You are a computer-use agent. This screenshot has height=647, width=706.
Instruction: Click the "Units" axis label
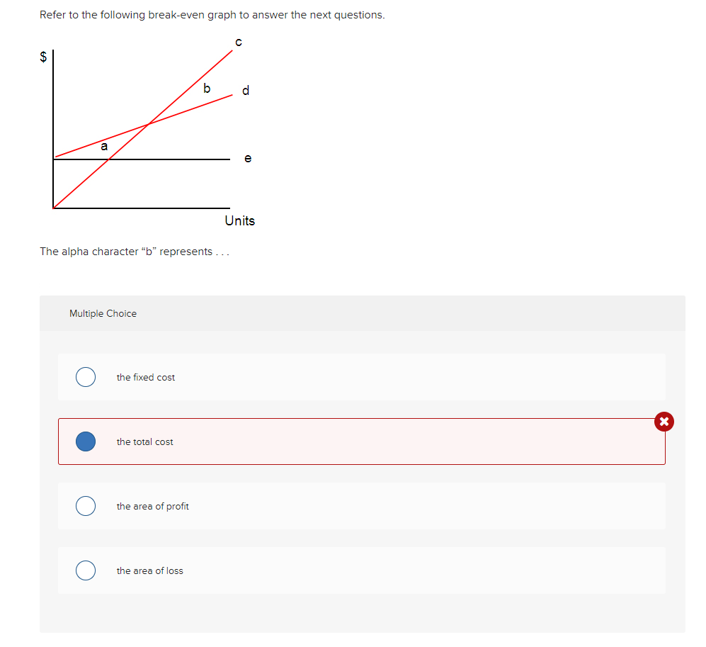(x=239, y=221)
